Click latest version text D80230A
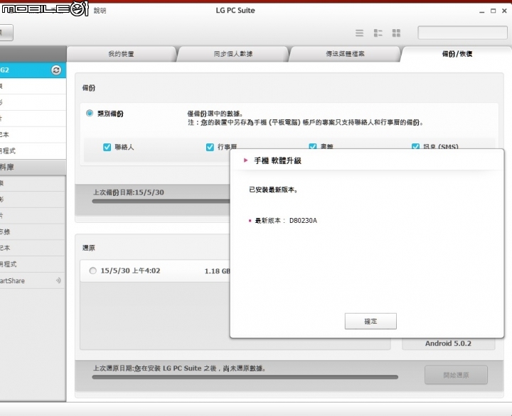 coord(303,221)
